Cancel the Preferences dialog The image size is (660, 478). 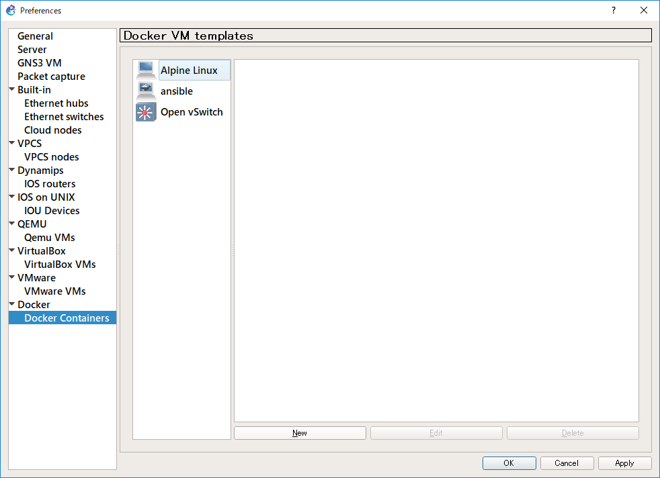pos(567,463)
